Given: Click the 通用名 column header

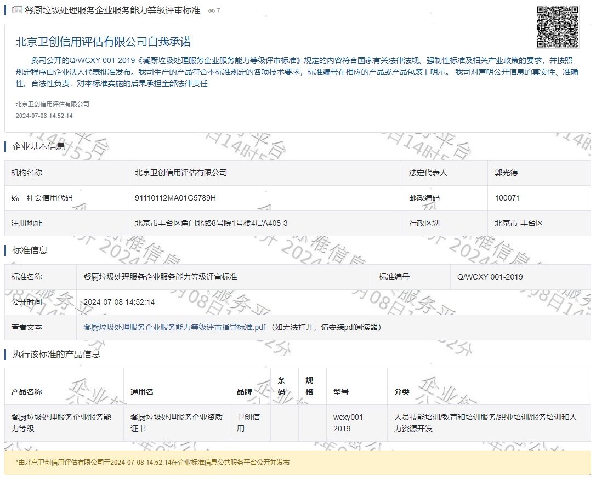Looking at the screenshot, I should (x=177, y=386).
